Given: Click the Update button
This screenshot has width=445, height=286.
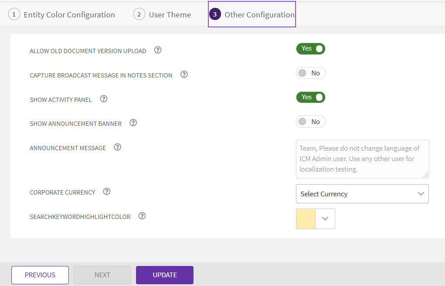Looking at the screenshot, I should pyautogui.click(x=164, y=275).
